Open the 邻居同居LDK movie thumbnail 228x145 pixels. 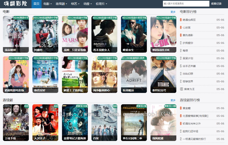tap(163, 34)
